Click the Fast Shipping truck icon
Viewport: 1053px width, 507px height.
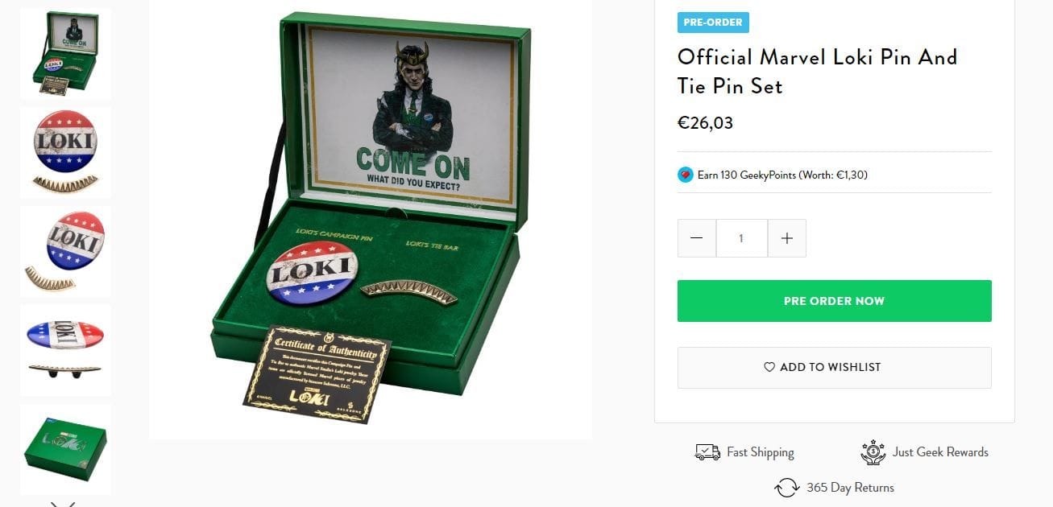click(707, 452)
